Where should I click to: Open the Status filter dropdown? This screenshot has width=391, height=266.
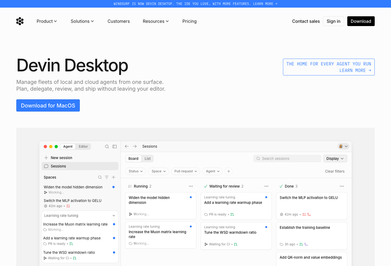point(135,171)
